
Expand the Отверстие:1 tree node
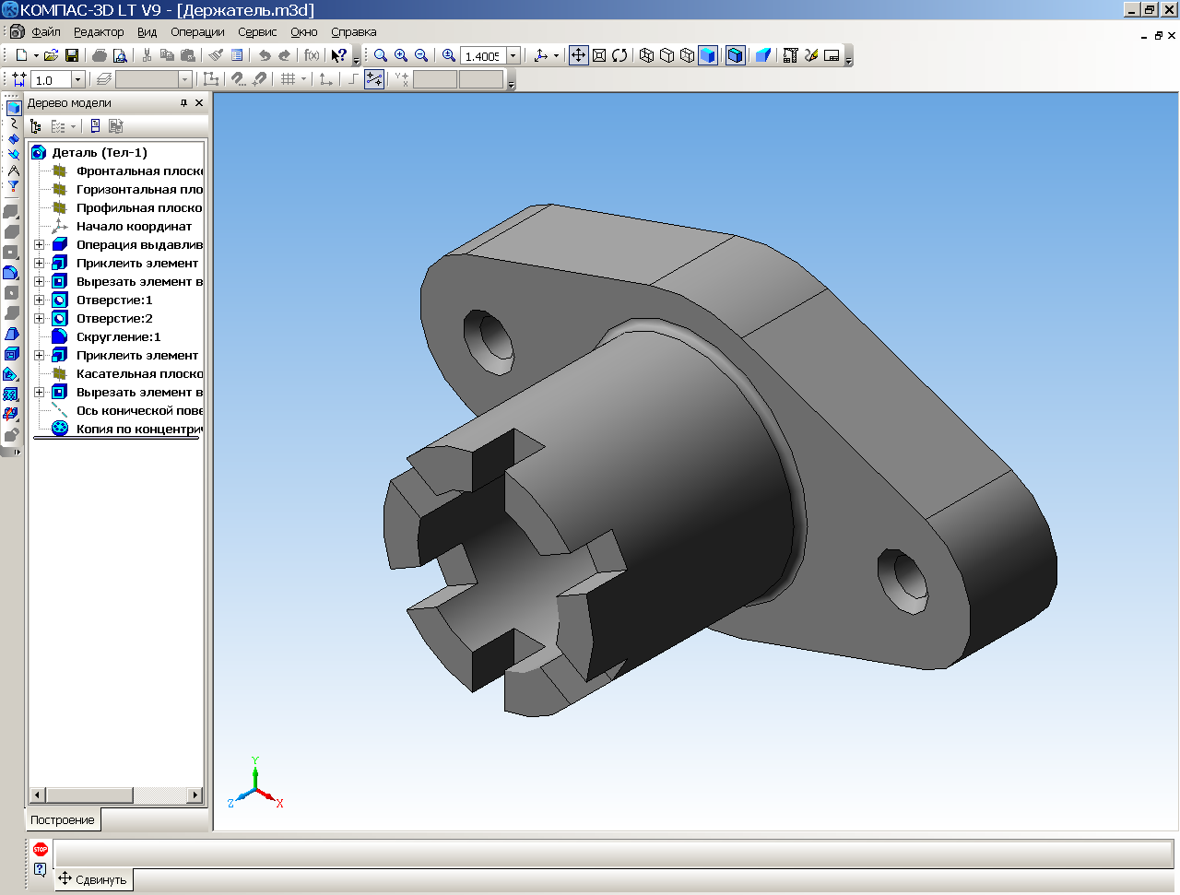pyautogui.click(x=39, y=300)
